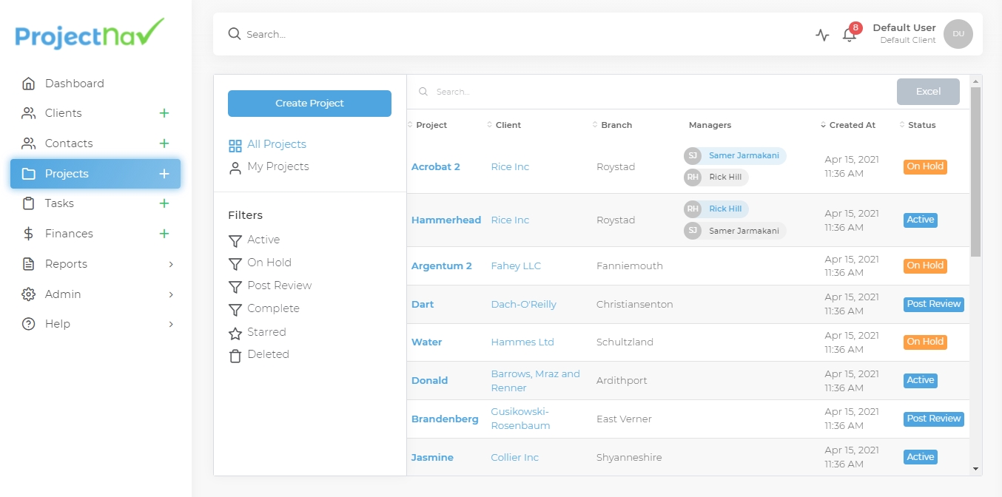Click the plus icon beside Finances
This screenshot has height=497, width=1002.
(x=164, y=234)
